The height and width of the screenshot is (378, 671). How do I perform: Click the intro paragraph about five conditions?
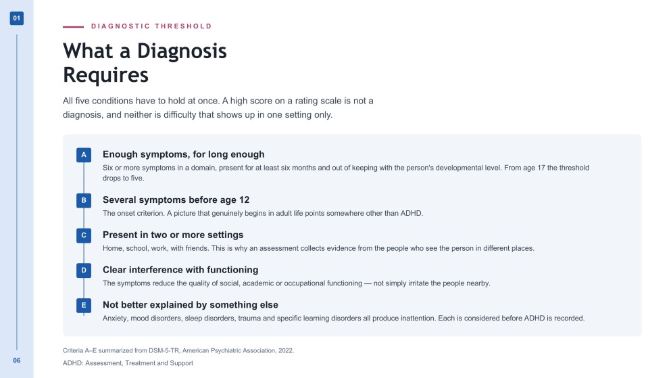point(218,108)
